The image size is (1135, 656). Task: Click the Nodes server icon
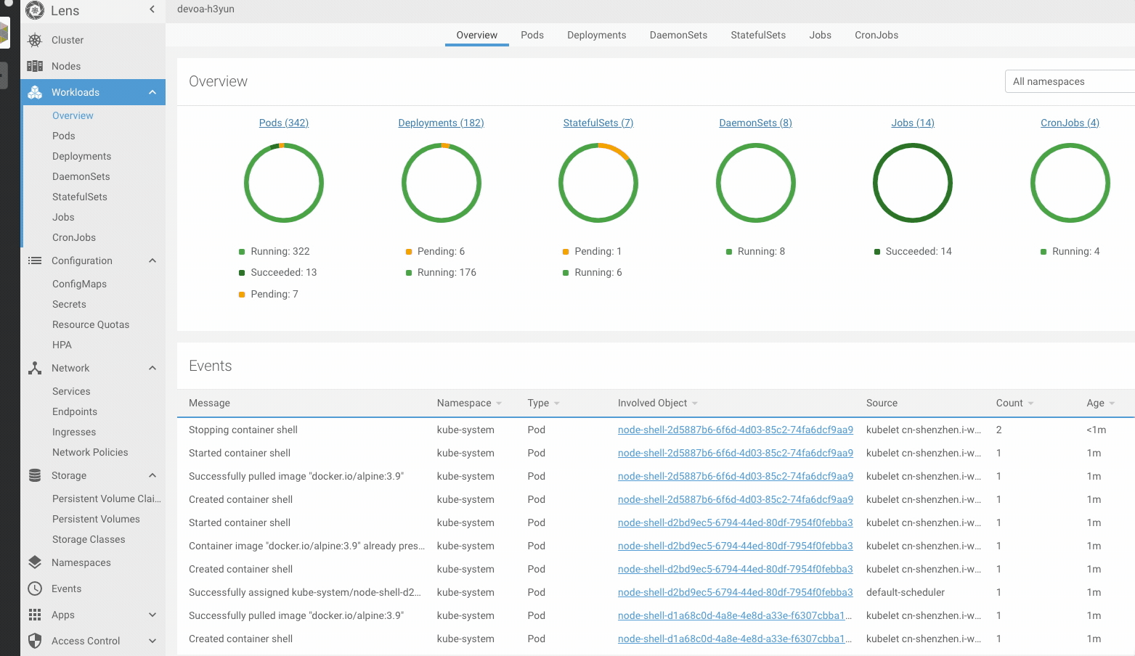click(35, 66)
